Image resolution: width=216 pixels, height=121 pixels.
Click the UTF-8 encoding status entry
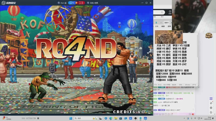click(194, 85)
